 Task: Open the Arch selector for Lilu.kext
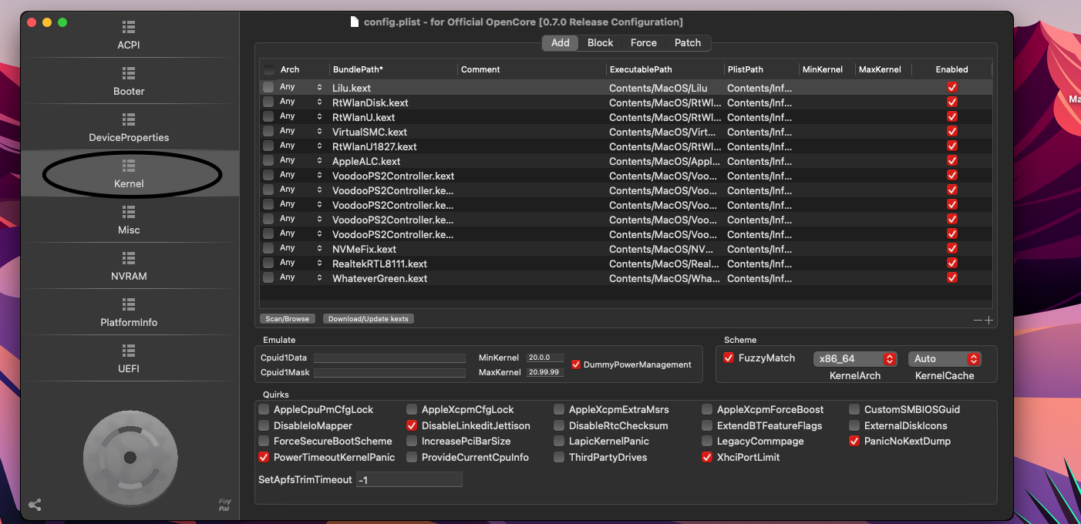pos(301,87)
